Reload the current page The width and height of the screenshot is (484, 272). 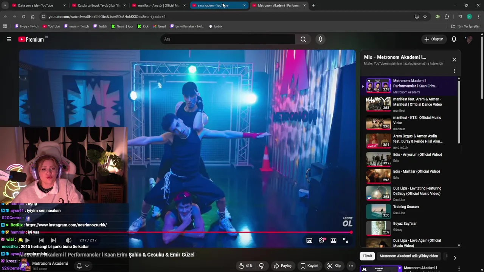tap(23, 17)
